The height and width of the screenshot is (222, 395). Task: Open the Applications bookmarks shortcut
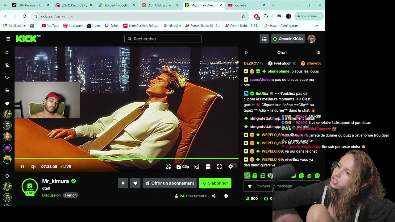14,26
